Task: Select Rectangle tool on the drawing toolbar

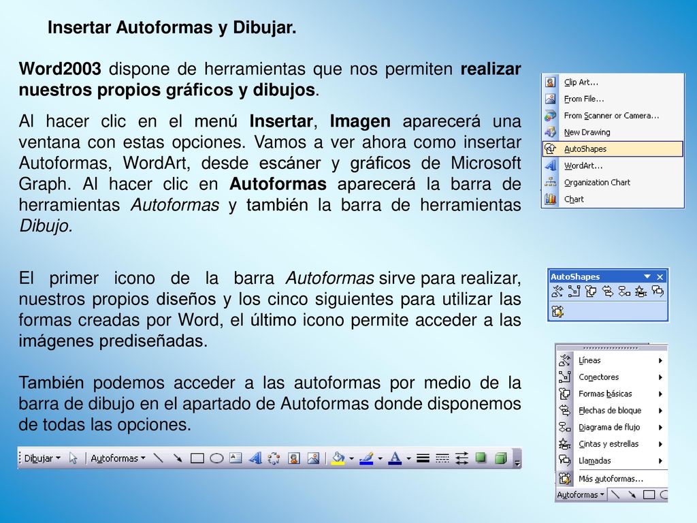Action: click(x=197, y=458)
